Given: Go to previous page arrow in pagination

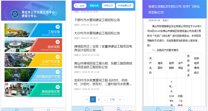Looking at the screenshot, I should pos(87,99).
